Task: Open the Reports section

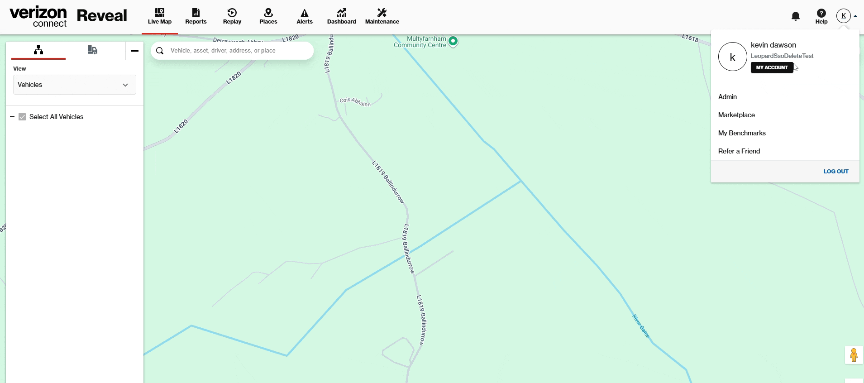Action: click(196, 17)
